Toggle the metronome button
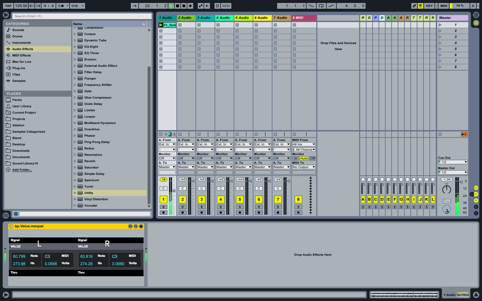The image size is (482, 301). [x=61, y=6]
